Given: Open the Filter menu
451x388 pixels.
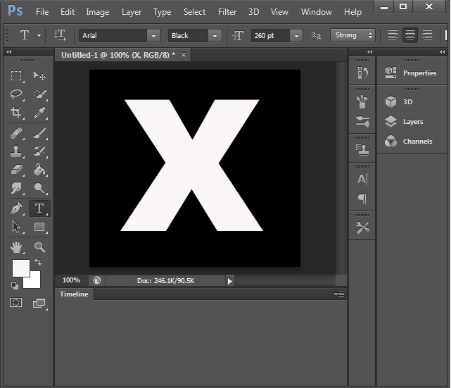Looking at the screenshot, I should [x=227, y=12].
